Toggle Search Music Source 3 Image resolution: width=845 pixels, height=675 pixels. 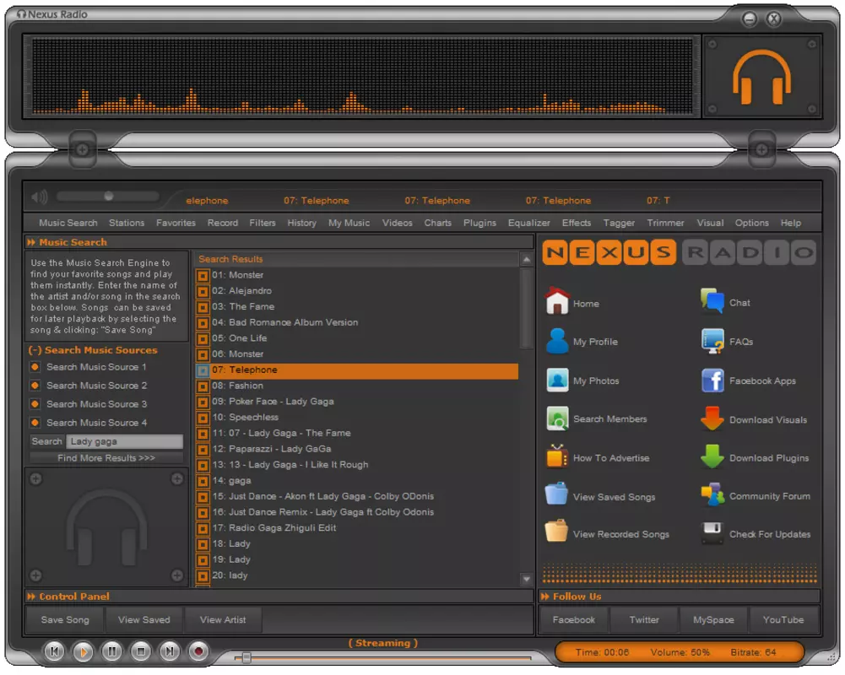(x=35, y=404)
